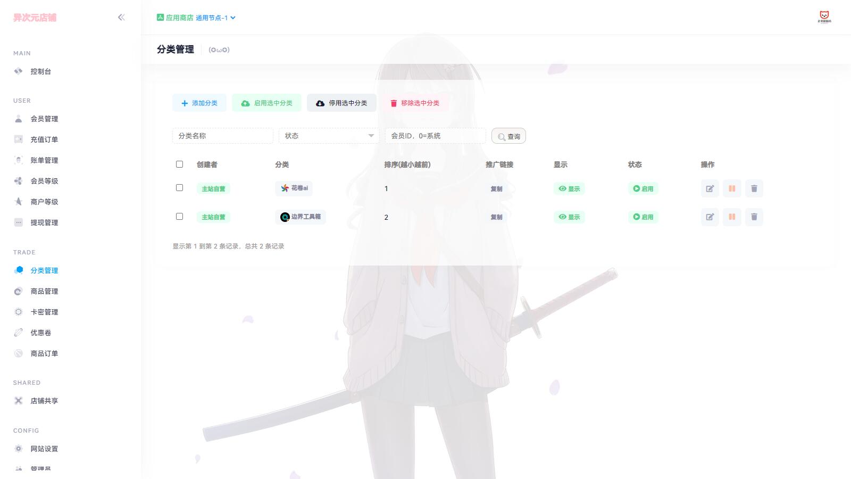Tick the select-all checkbox in table header
Viewport: 851px width, 479px height.
179,164
